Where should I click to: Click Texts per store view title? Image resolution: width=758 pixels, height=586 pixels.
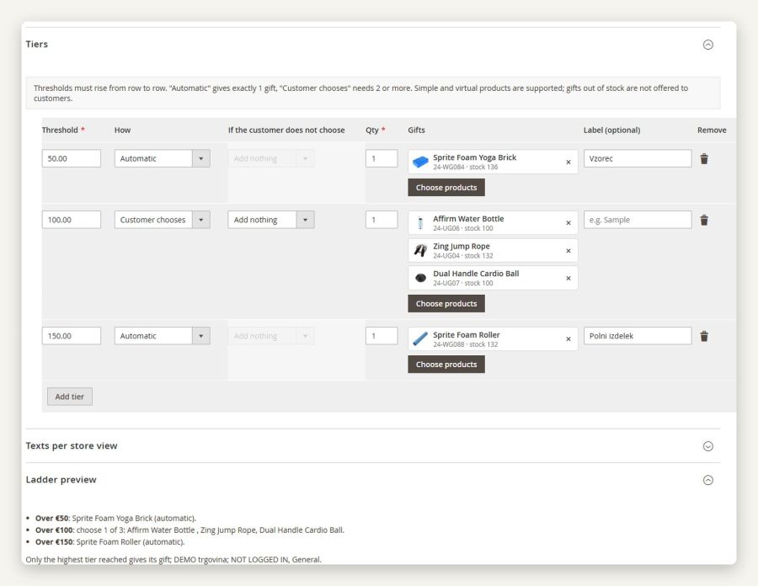[72, 446]
